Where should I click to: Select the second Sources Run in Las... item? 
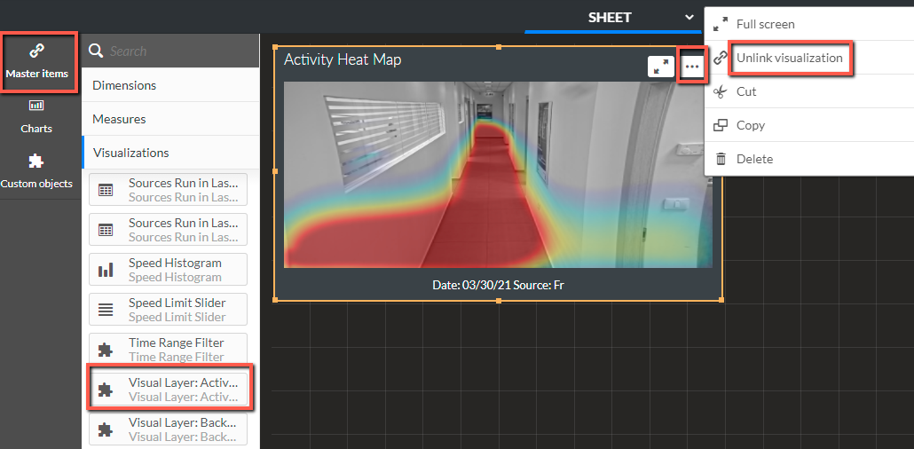(x=168, y=229)
